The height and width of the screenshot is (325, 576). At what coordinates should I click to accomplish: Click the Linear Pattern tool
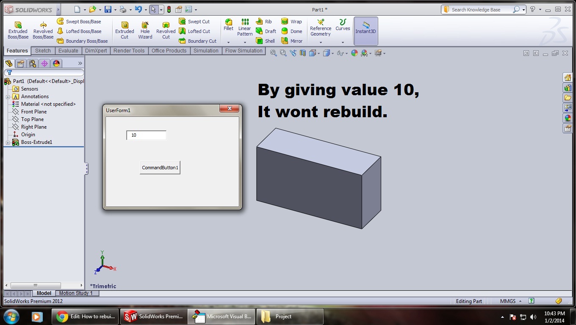coord(245,27)
